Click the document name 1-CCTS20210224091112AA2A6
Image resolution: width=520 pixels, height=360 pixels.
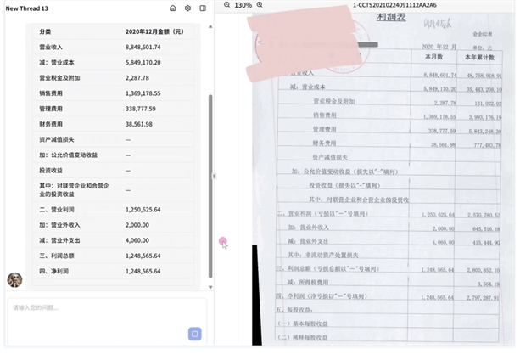(394, 5)
